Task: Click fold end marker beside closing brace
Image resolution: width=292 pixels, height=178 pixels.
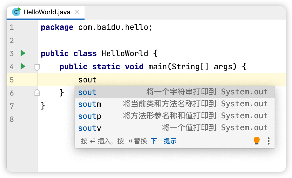Action: (37, 92)
